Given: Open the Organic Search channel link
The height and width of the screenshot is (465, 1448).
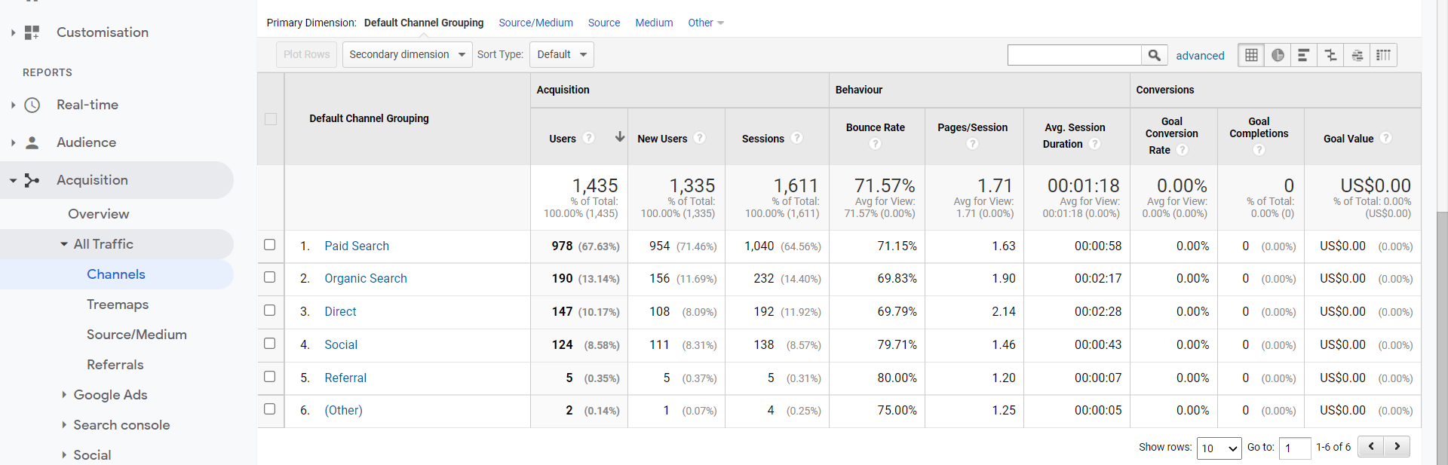Looking at the screenshot, I should click(366, 278).
